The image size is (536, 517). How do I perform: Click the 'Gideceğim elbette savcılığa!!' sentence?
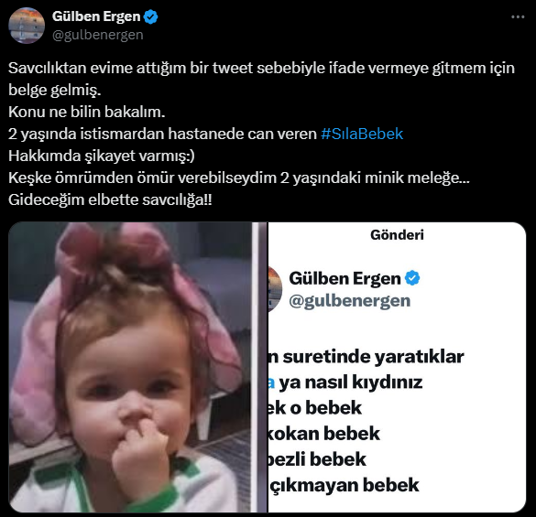pyautogui.click(x=110, y=199)
